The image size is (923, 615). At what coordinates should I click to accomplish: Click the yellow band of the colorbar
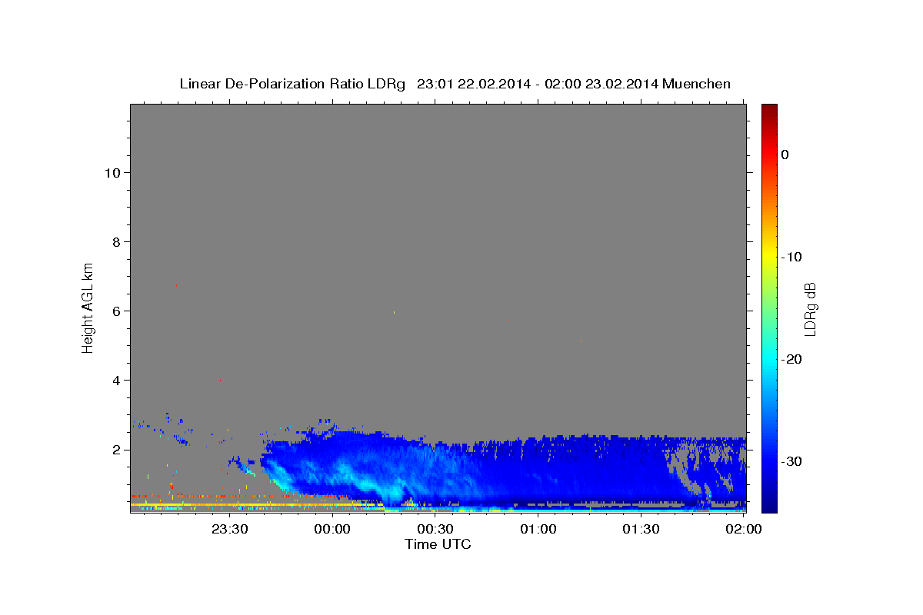(769, 257)
